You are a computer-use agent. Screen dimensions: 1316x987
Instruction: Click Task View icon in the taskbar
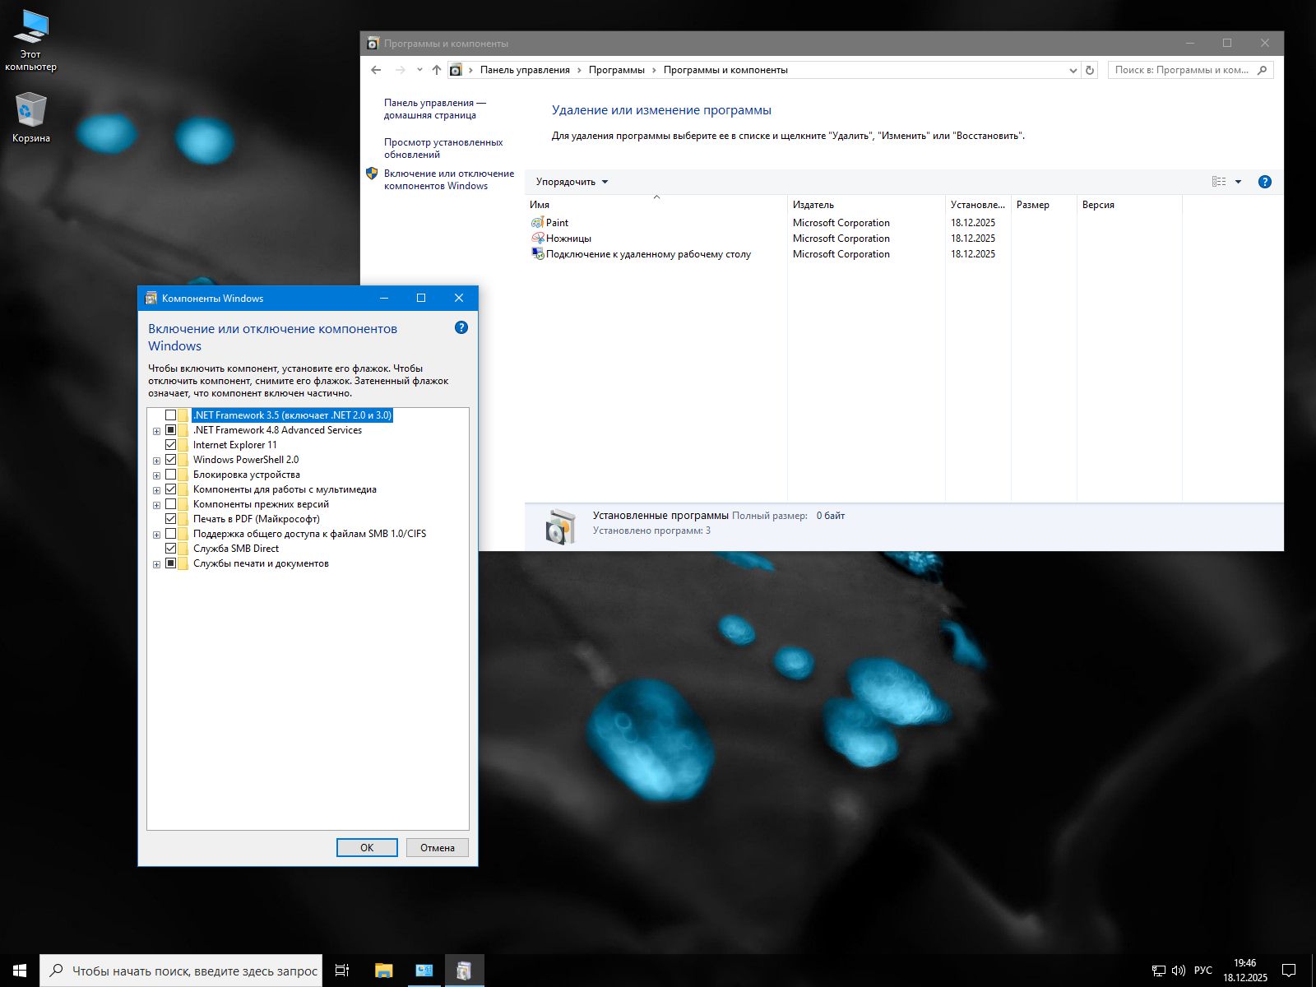pyautogui.click(x=341, y=971)
